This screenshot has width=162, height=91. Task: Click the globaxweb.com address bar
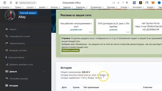click(28, 3)
